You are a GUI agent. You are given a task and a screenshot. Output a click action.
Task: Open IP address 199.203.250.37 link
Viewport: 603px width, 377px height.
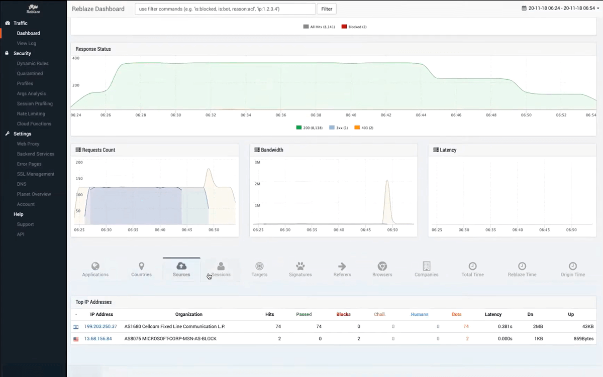point(100,326)
